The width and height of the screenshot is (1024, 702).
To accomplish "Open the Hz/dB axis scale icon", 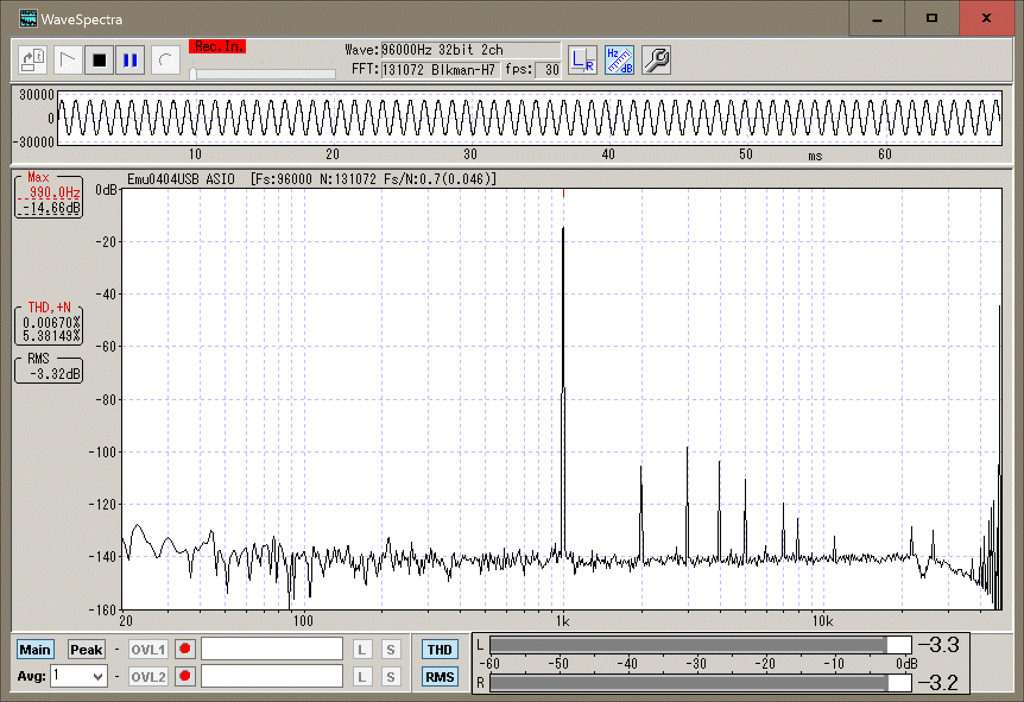I will 620,60.
